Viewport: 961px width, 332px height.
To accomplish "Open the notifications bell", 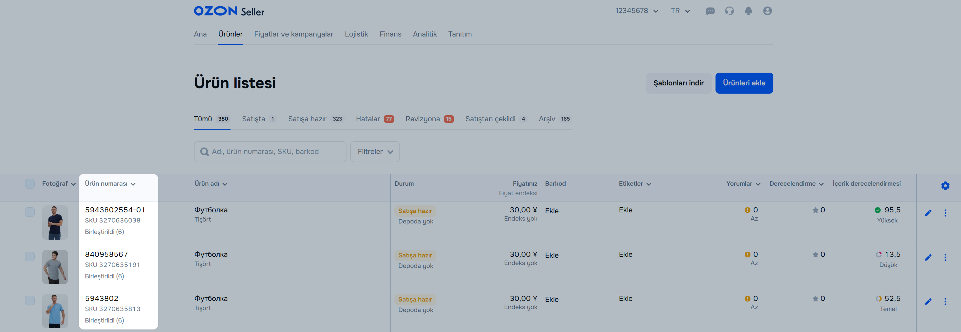I will click(x=748, y=11).
